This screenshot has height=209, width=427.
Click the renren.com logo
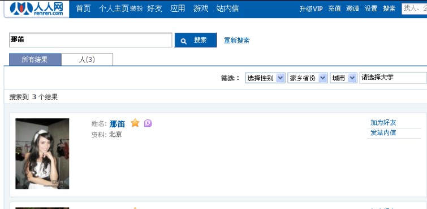(37, 8)
